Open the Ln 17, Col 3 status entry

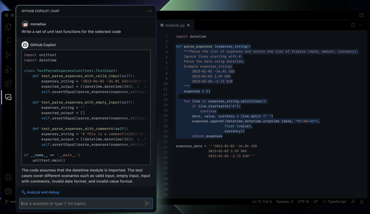(x=262, y=202)
